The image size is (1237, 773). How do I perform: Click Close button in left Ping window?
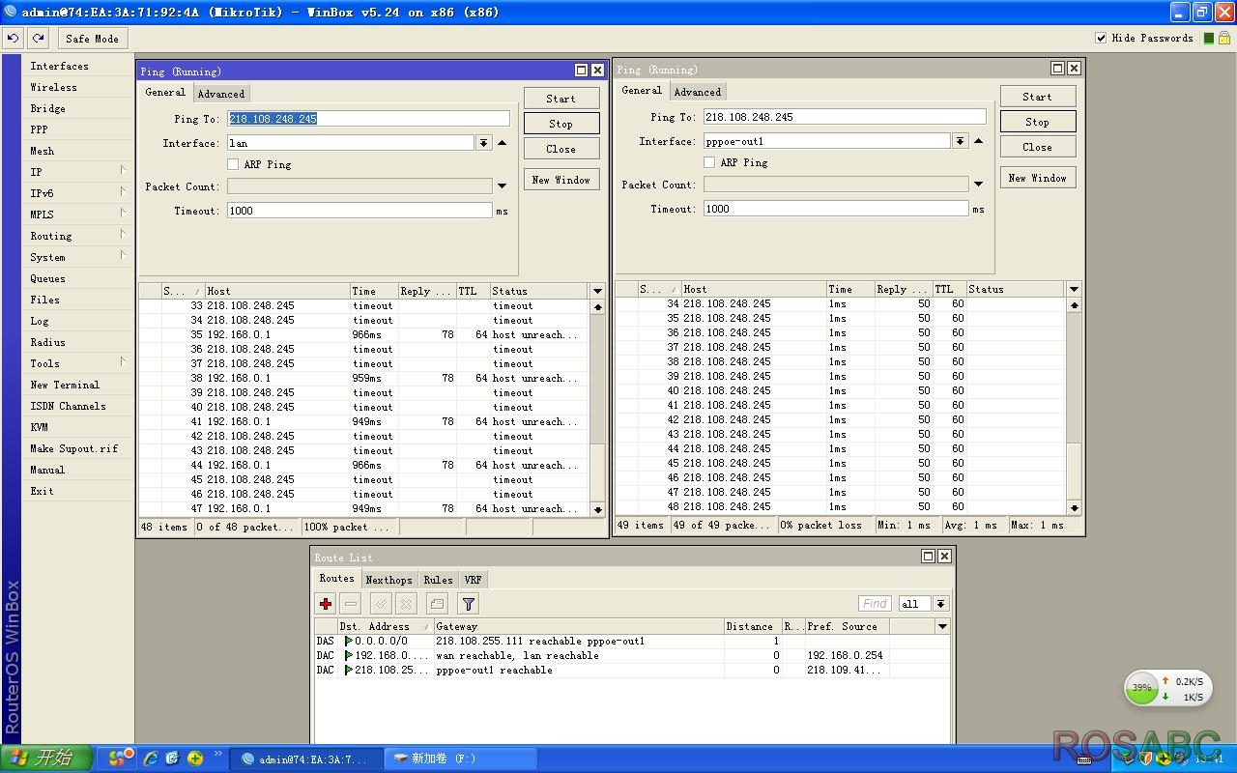(x=561, y=149)
